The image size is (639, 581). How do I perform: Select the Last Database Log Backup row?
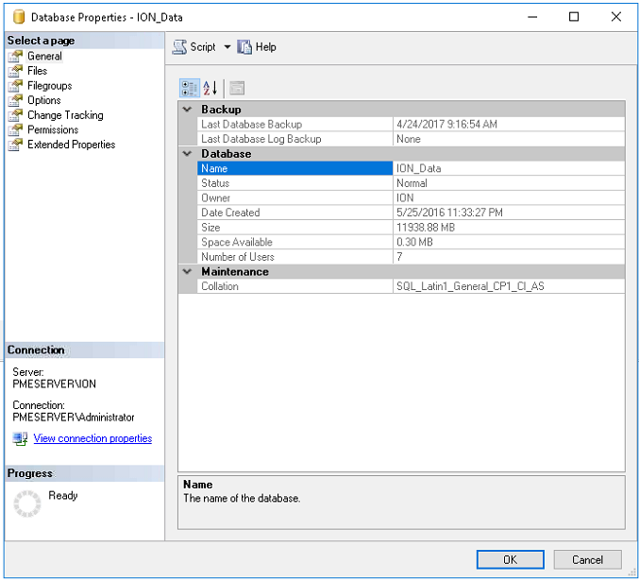pyautogui.click(x=411, y=139)
